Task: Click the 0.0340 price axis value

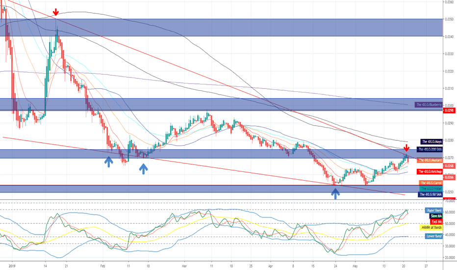Action: [449, 36]
